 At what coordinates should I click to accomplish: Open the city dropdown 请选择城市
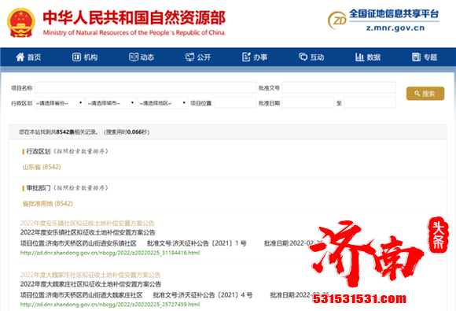coord(111,103)
